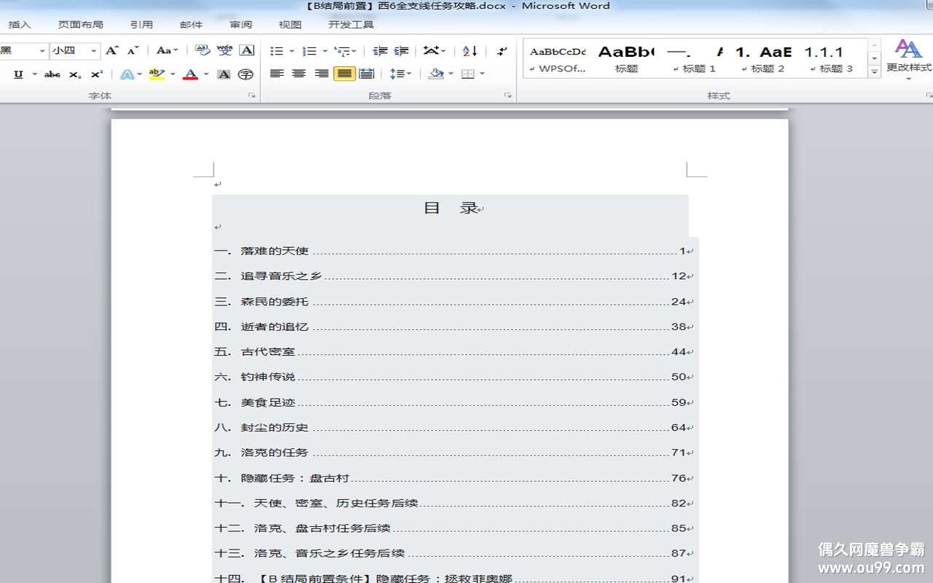The width and height of the screenshot is (933, 583).
Task: Expand the line spacing dropdown
Action: (409, 74)
